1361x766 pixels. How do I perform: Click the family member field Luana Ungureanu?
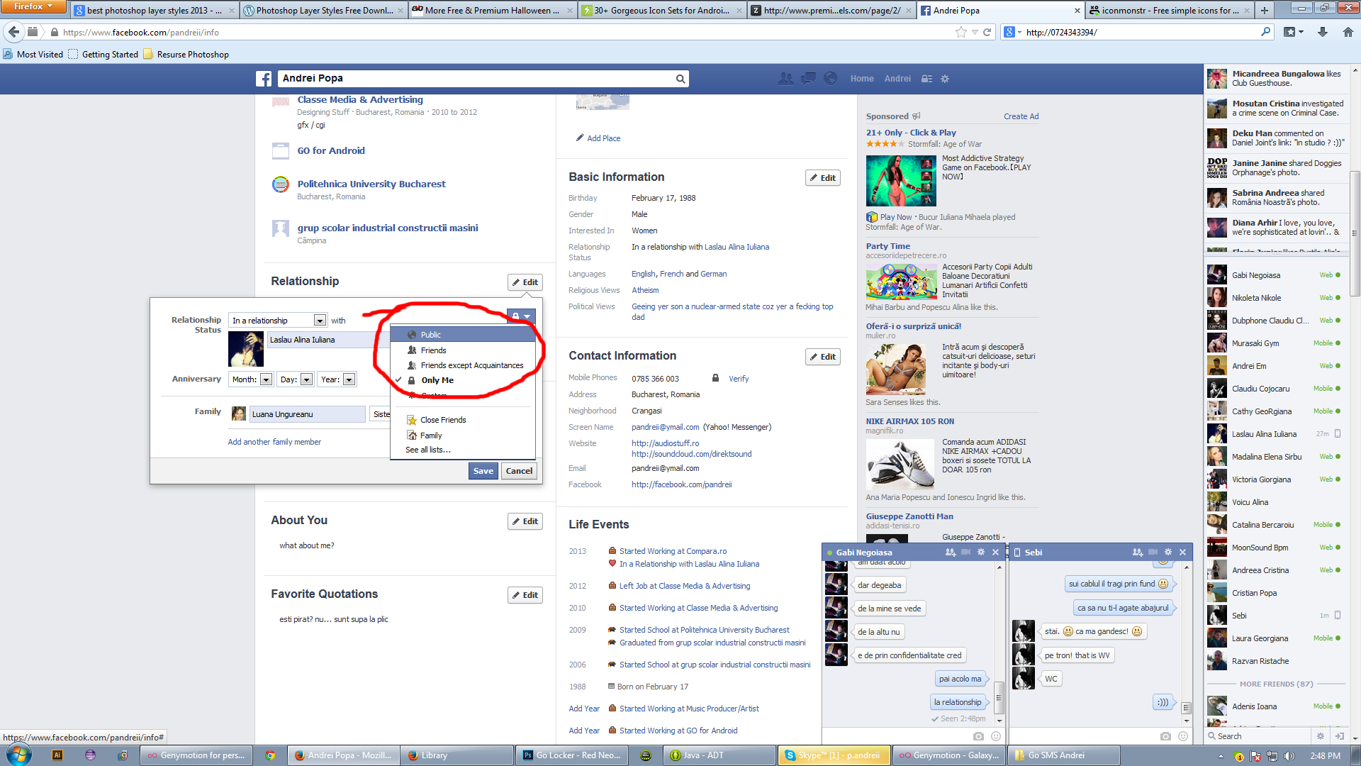point(307,414)
